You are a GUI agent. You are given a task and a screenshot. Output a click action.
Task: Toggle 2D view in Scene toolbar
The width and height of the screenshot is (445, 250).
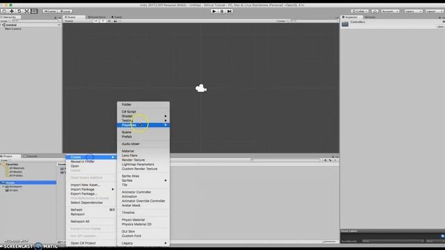click(96, 21)
